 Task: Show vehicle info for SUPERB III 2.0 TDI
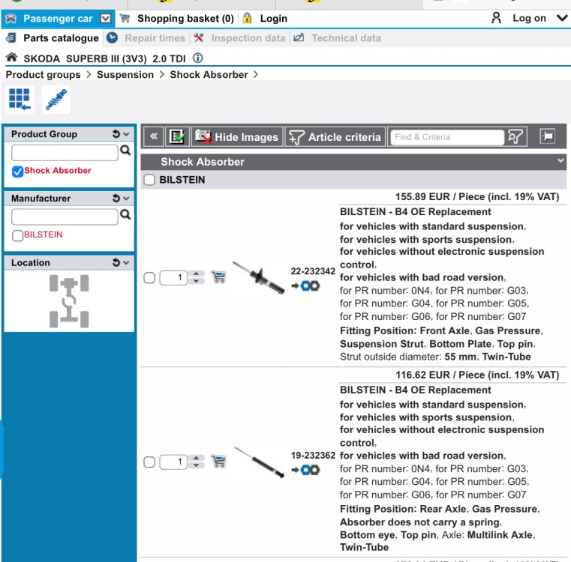point(198,58)
